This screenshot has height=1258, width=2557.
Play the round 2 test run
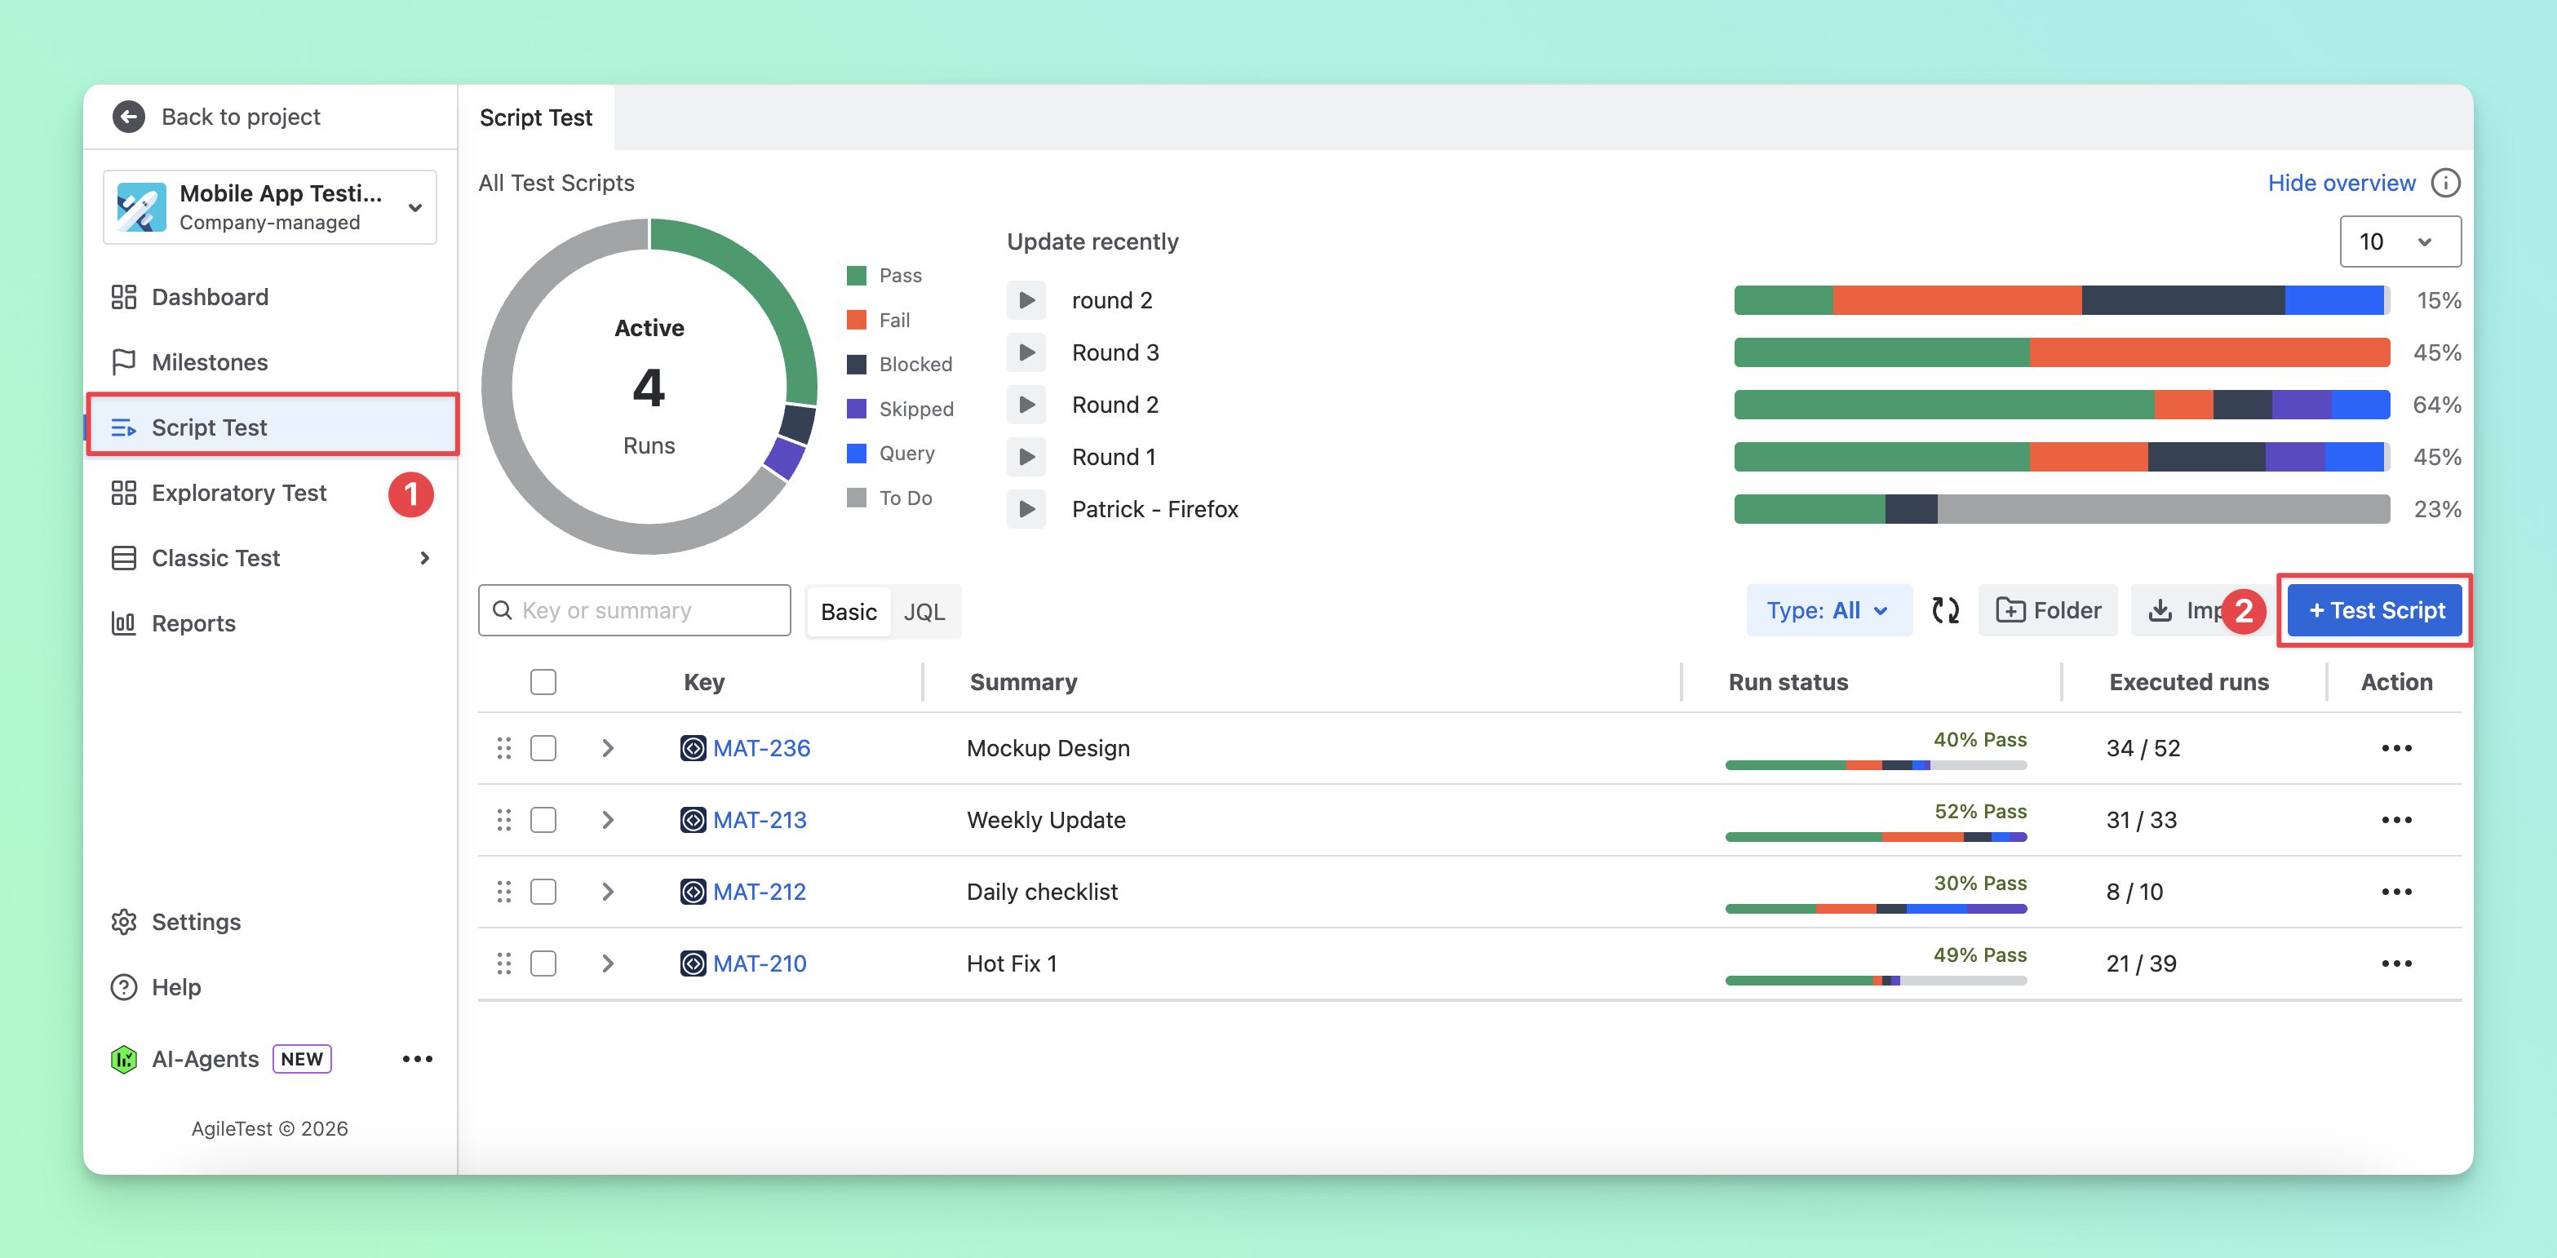coord(1026,300)
